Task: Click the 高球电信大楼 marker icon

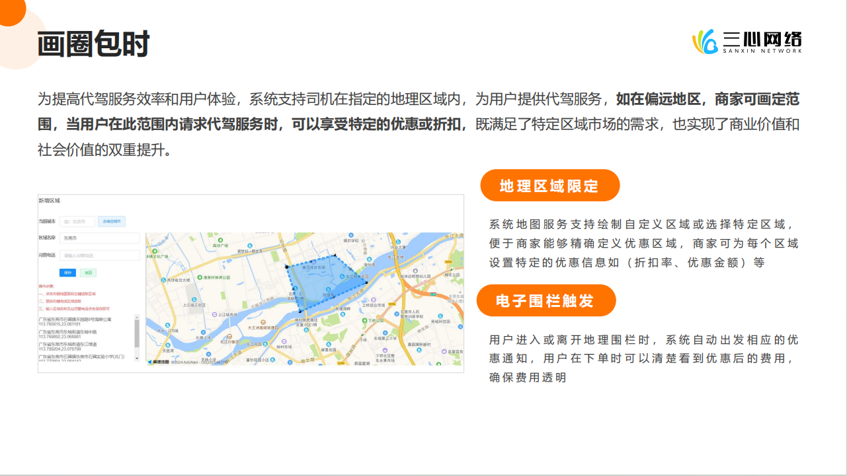Action: [x=163, y=279]
